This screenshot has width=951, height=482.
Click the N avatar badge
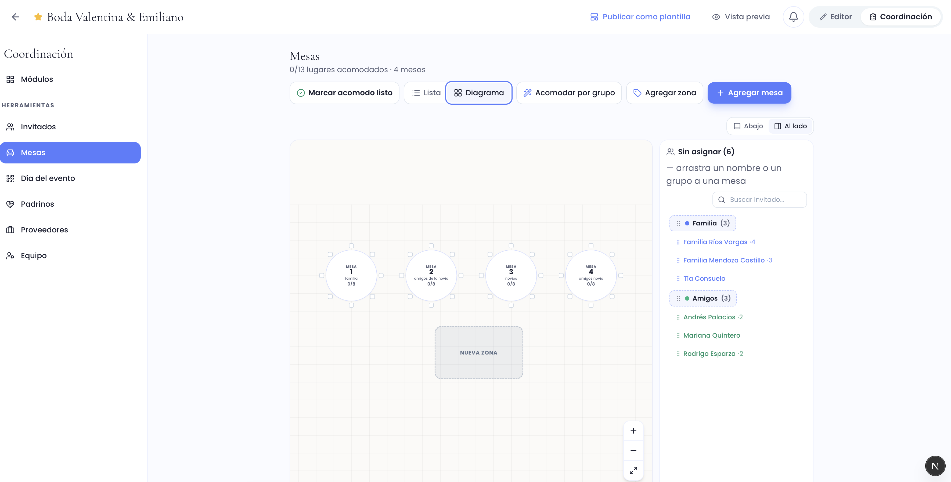click(935, 466)
